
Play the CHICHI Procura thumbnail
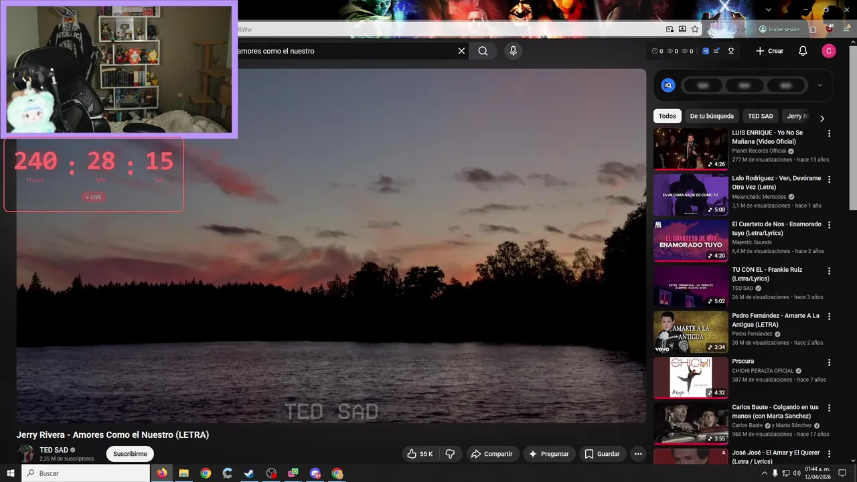(x=690, y=378)
